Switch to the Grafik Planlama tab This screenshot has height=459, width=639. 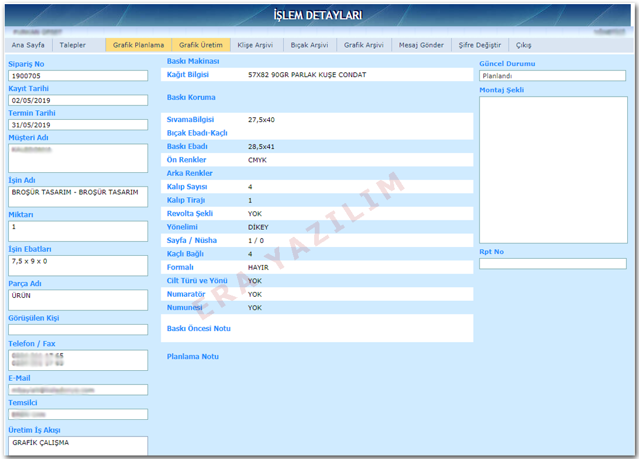pyautogui.click(x=138, y=45)
